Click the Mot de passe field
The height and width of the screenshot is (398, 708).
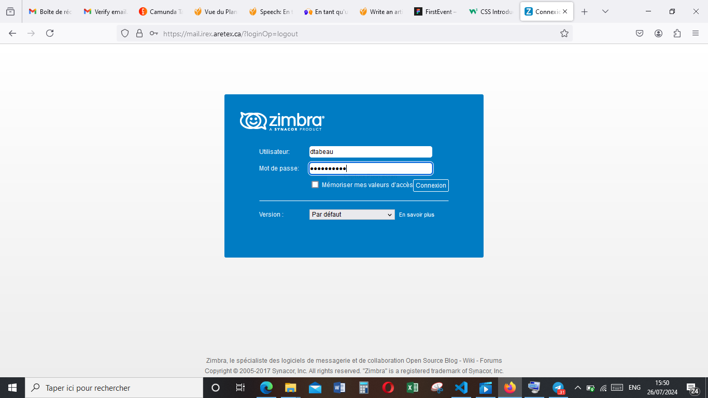pos(371,168)
